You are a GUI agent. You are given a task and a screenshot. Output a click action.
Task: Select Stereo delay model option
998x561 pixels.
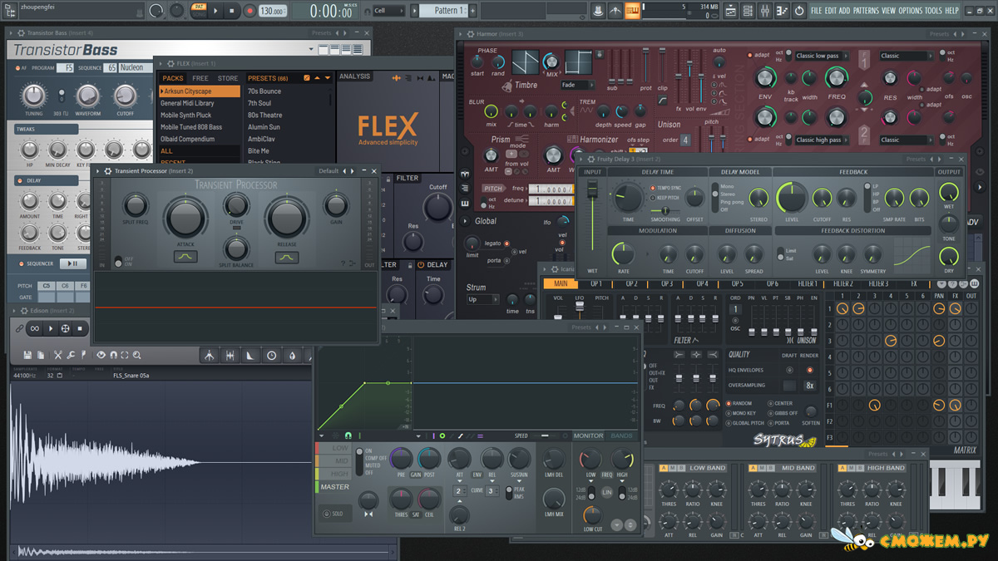[728, 194]
